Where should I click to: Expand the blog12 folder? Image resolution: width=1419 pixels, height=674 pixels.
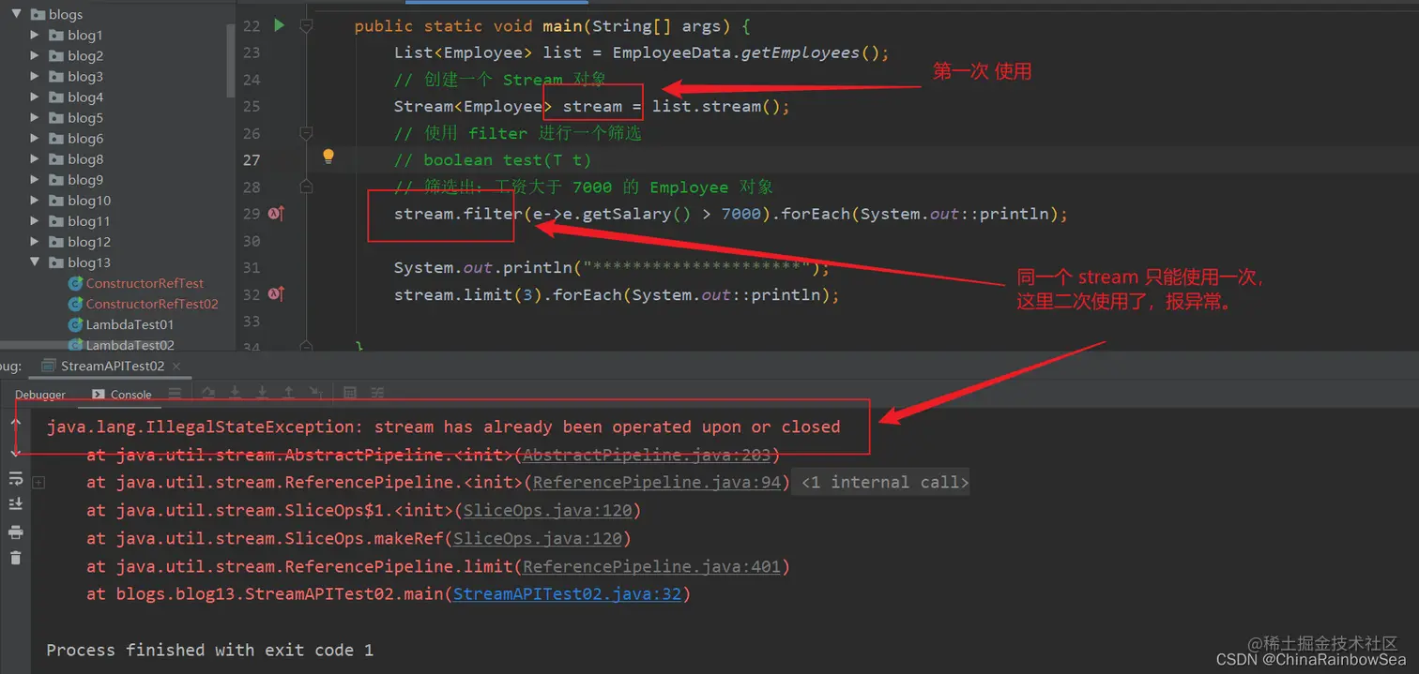pyautogui.click(x=35, y=241)
